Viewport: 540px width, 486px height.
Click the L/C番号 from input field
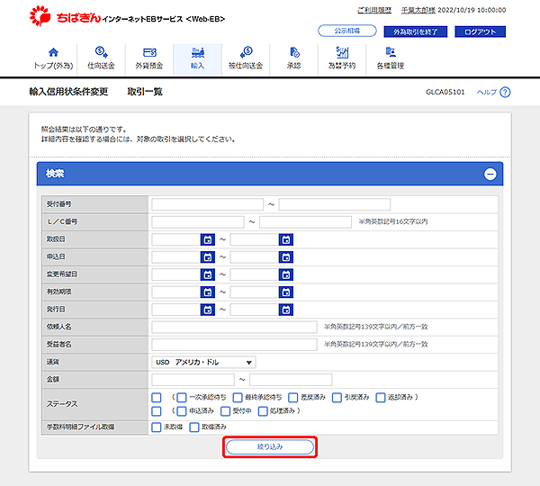[198, 221]
